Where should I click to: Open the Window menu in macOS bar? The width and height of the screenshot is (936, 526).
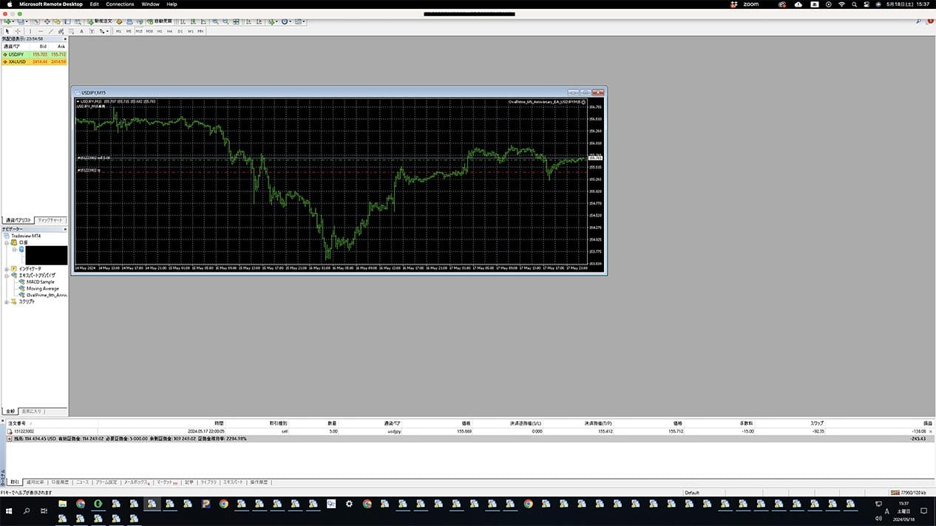[150, 4]
